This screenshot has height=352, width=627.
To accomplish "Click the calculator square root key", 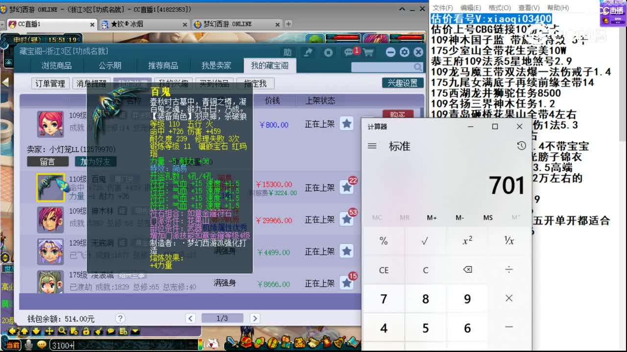I will pyautogui.click(x=425, y=241).
